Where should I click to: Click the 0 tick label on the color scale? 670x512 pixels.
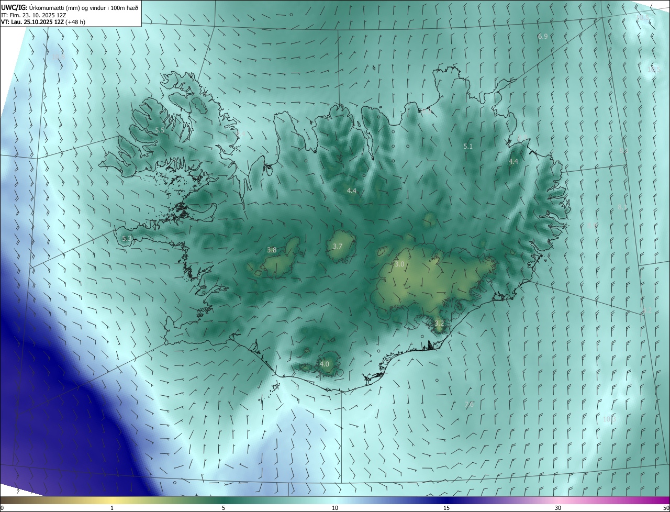2,508
